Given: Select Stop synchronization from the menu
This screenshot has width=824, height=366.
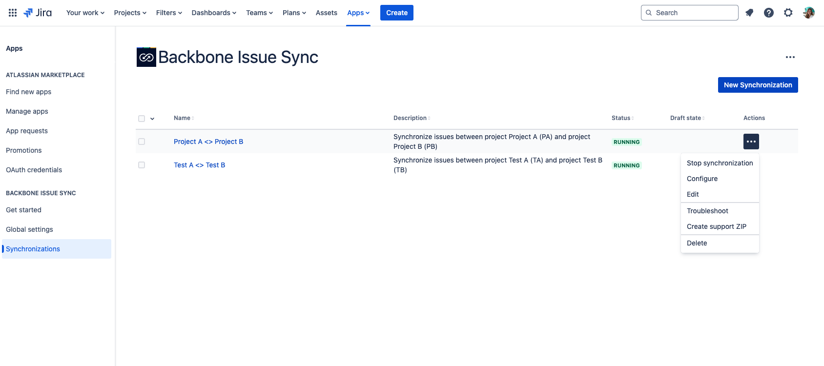Looking at the screenshot, I should point(720,163).
